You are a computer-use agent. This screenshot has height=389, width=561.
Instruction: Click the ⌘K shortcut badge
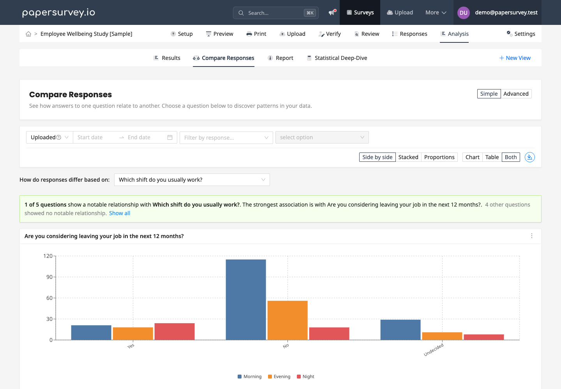pos(310,13)
